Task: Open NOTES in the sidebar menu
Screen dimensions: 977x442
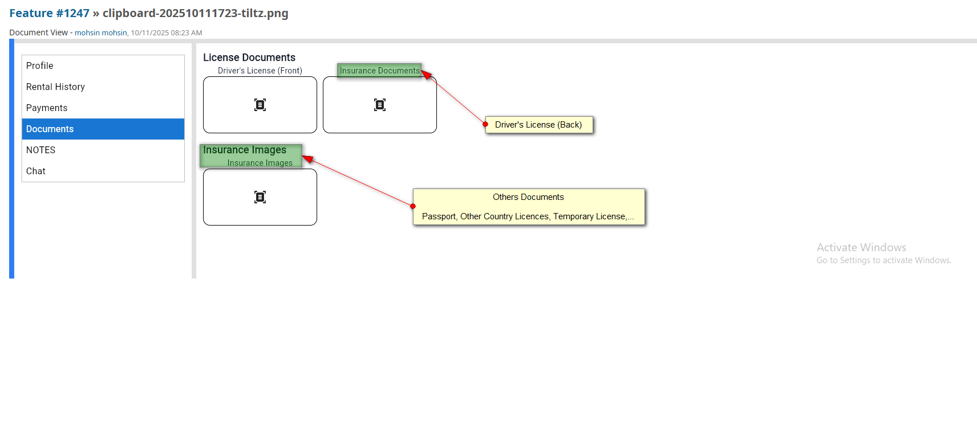Action: (x=41, y=150)
